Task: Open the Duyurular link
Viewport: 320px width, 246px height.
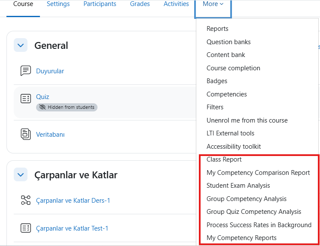Action: tap(50, 71)
